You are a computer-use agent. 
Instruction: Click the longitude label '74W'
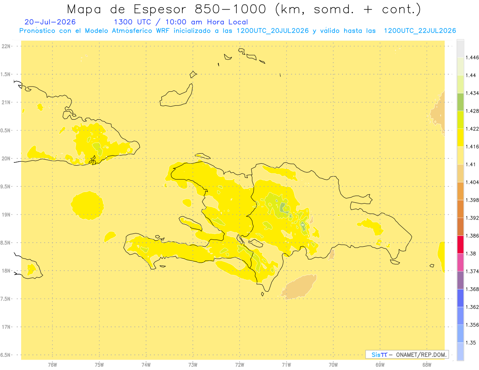tap(146, 365)
